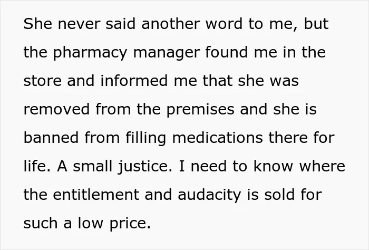Click the word "small" in the sixth line
This screenshot has height=250, width=369.
[93, 166]
